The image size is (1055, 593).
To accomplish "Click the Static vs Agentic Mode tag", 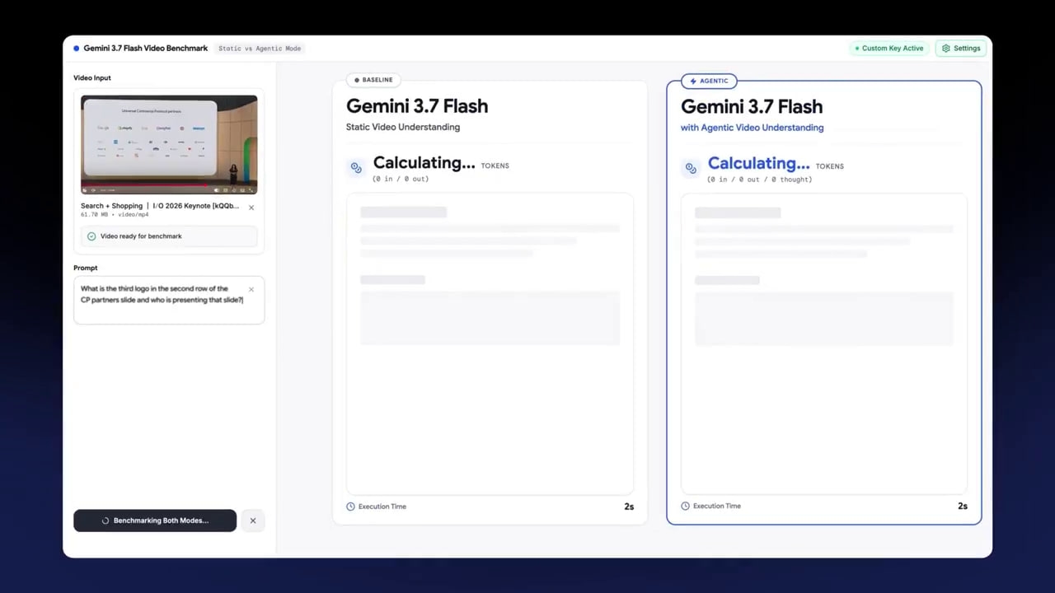I will [260, 49].
